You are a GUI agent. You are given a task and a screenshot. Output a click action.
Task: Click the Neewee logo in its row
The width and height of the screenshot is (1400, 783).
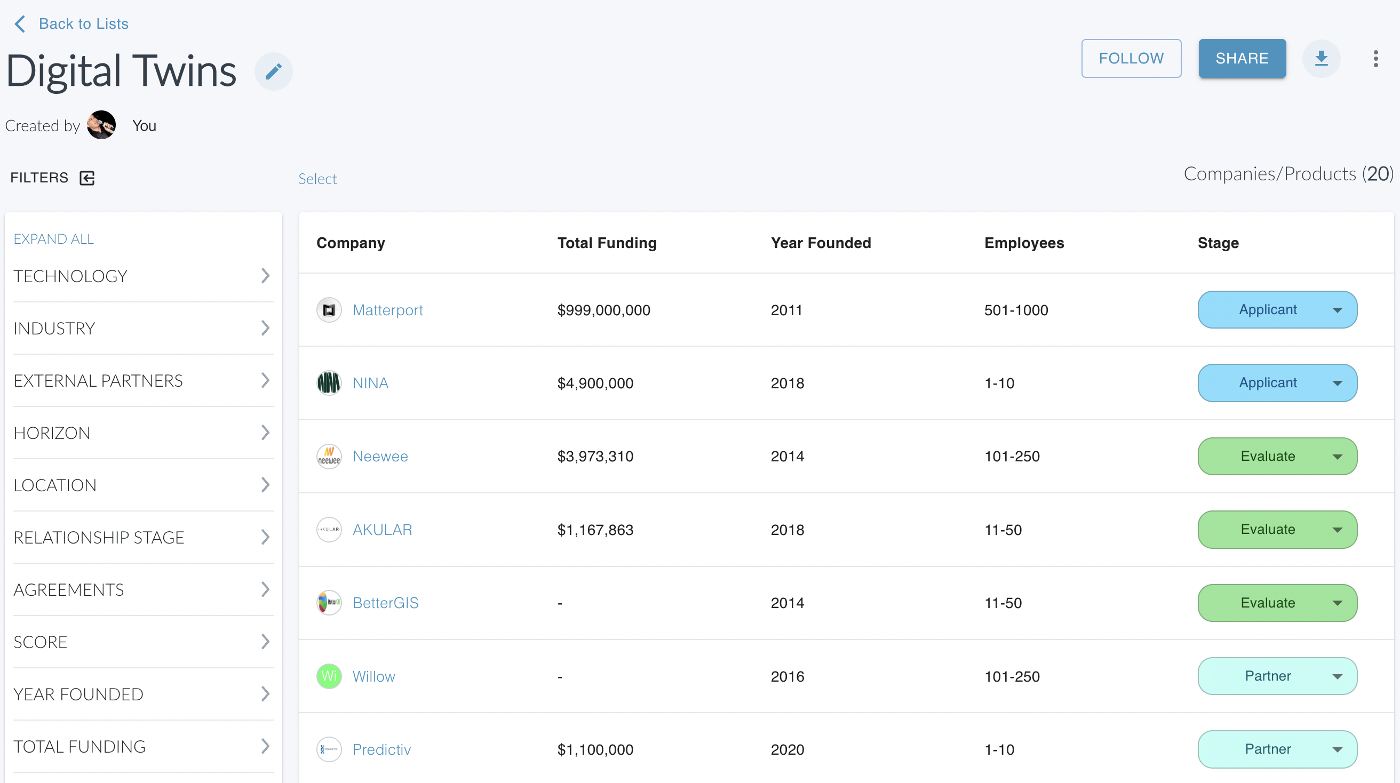click(x=329, y=457)
